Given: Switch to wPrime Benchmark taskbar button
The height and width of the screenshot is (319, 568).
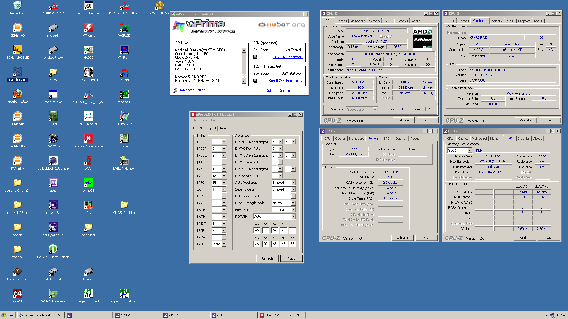Looking at the screenshot, I should click(41, 315).
